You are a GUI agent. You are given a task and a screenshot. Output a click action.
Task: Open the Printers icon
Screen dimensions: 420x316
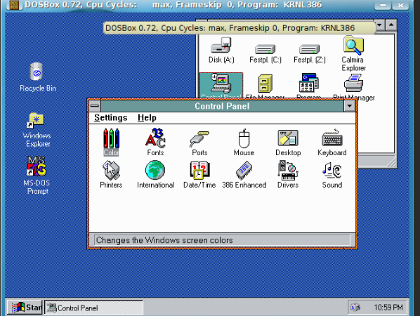[x=111, y=174]
